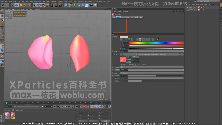The width and height of the screenshot is (222, 125).
Task: Toggle the Color keyframe radio circle
Action: (x=113, y=37)
